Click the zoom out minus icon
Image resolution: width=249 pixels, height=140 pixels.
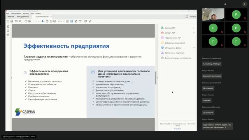click(51, 21)
